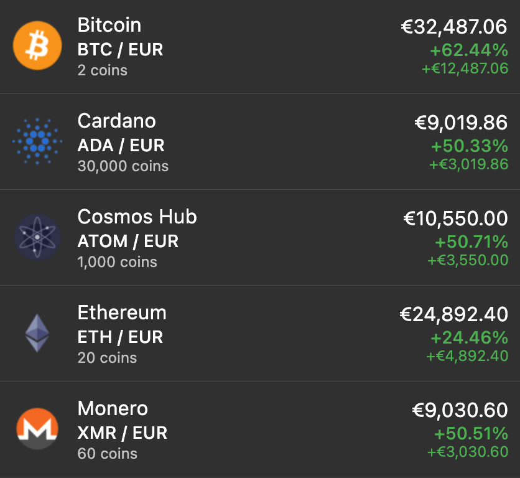520x478 pixels.
Task: Click the Cardano logo icon
Action: point(37,141)
